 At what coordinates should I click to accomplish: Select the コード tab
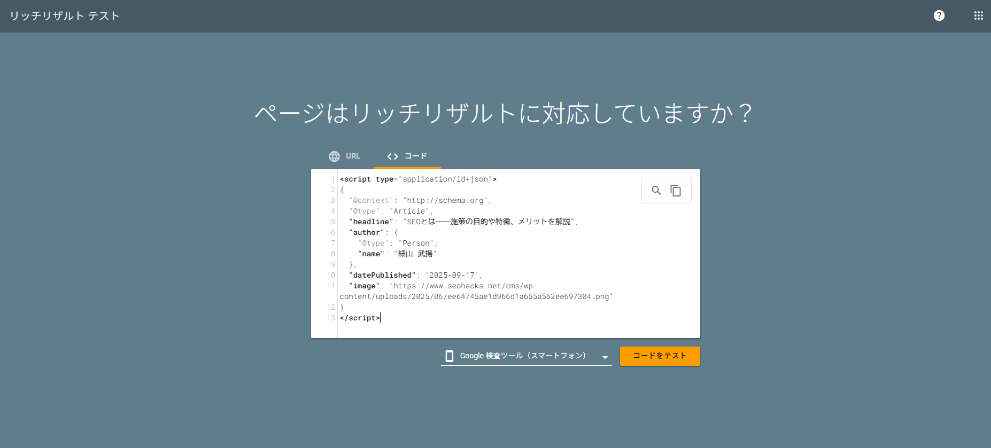click(x=407, y=156)
